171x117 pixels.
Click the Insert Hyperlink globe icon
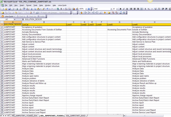58,9
